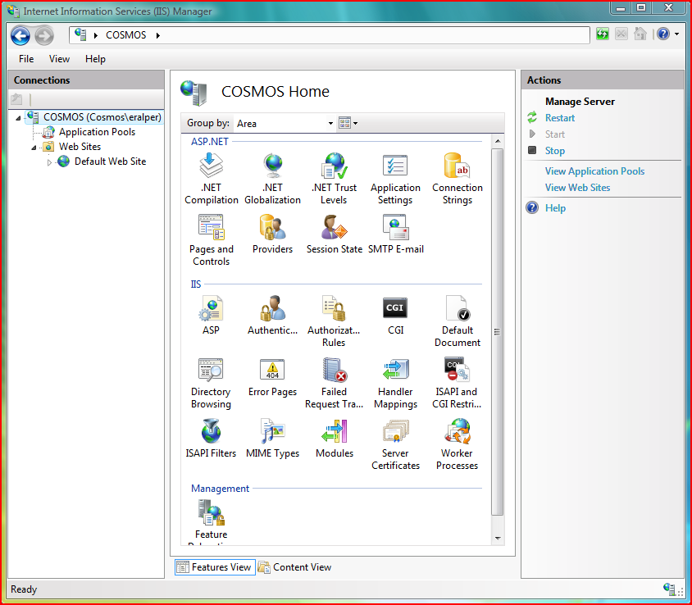Screen dimensions: 692x605
Task: Open the .NET Globalization feature
Action: click(273, 179)
